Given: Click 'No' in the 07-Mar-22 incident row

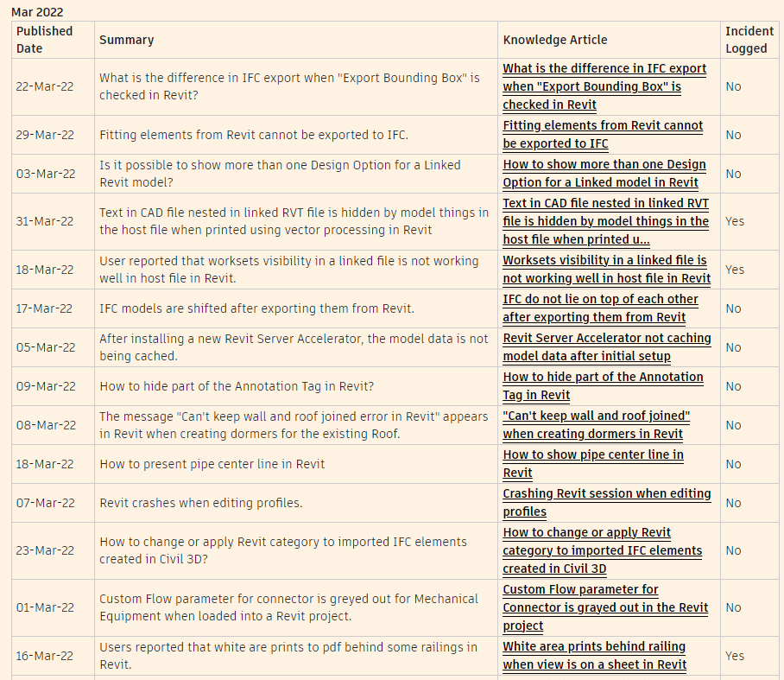Looking at the screenshot, I should [733, 503].
